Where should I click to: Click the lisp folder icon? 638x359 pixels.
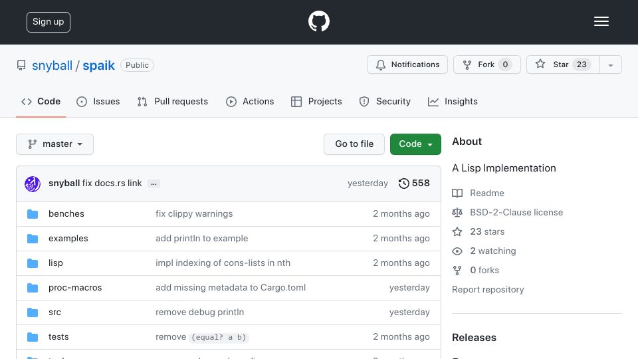(33, 263)
